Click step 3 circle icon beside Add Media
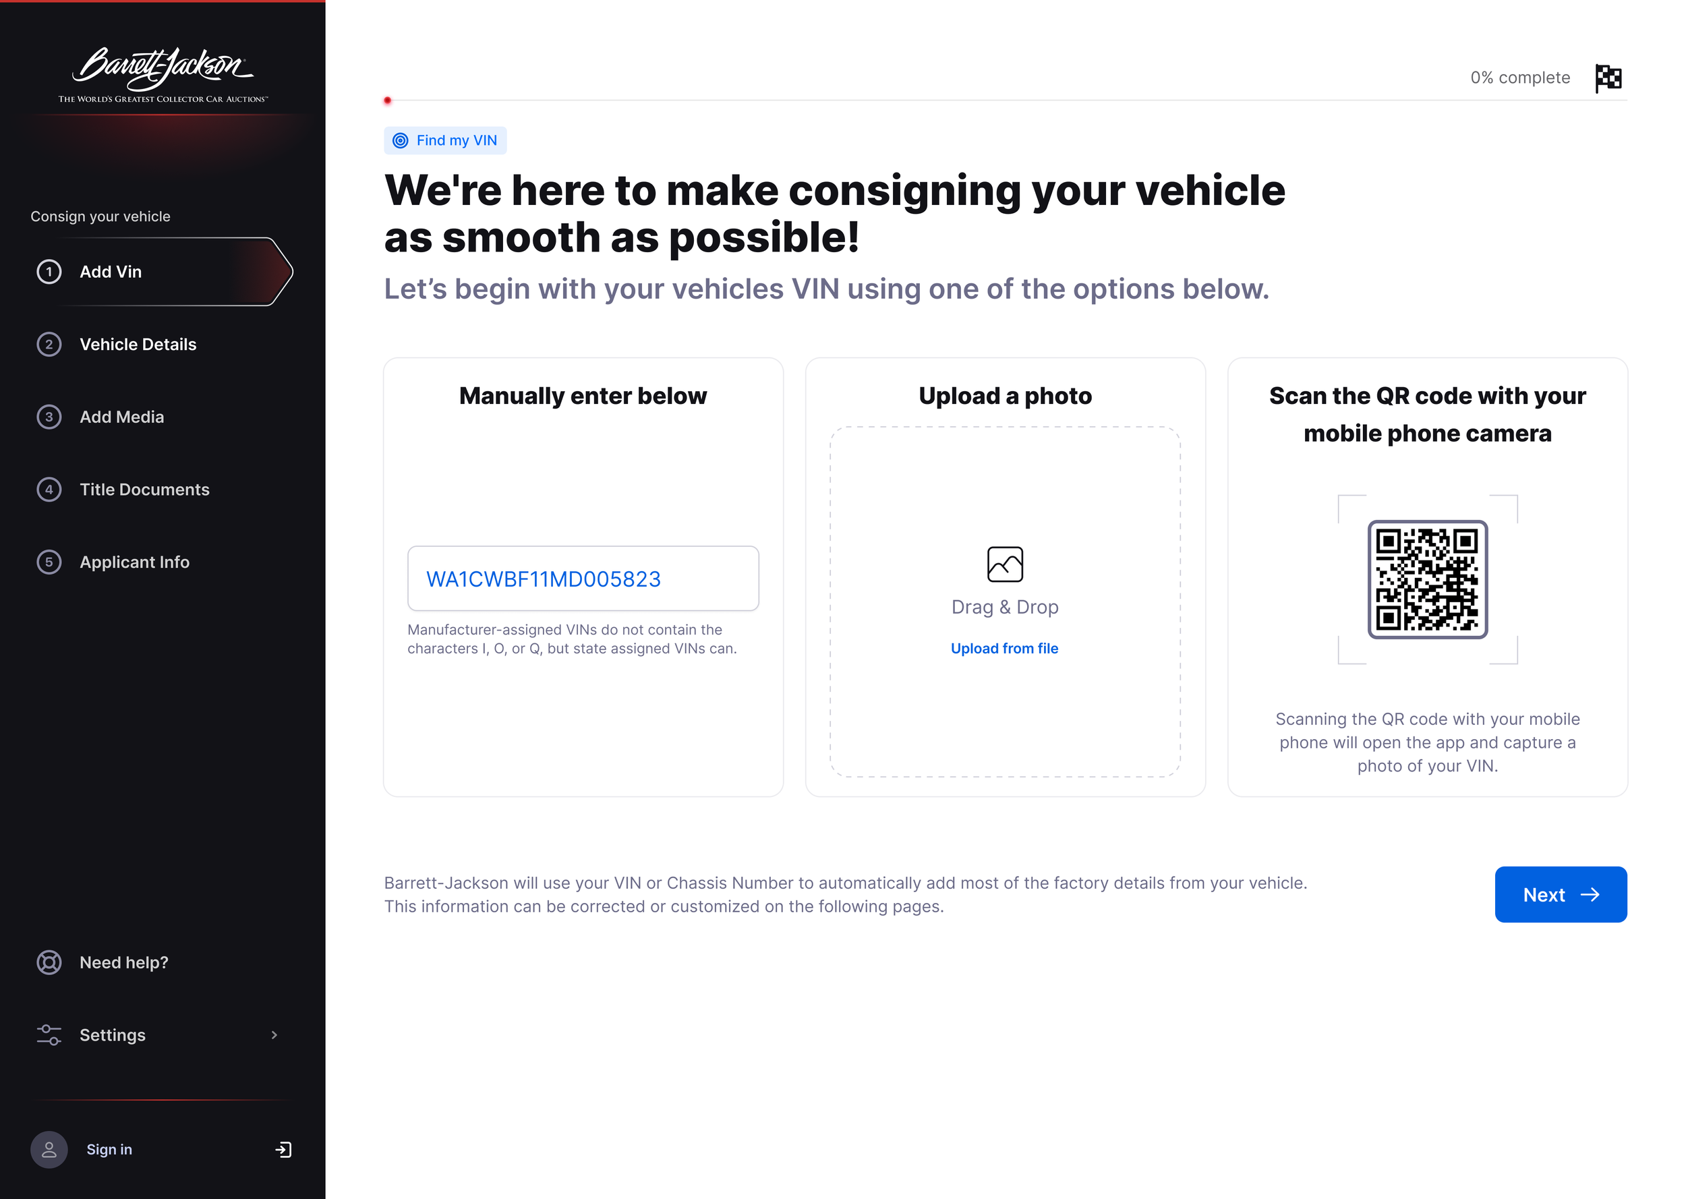 click(x=49, y=416)
